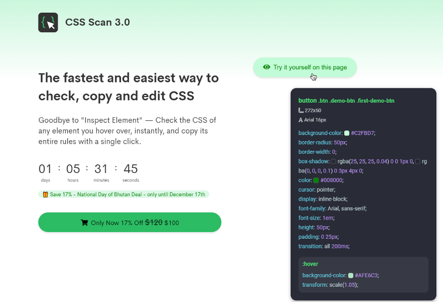This screenshot has height=302, width=443.
Task: Click the "Only Now 17% Off" purchase button
Action: point(130,223)
